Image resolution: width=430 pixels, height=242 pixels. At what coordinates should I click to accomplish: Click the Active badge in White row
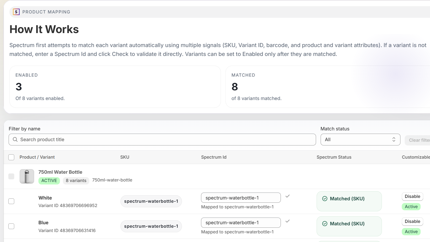[x=411, y=207]
